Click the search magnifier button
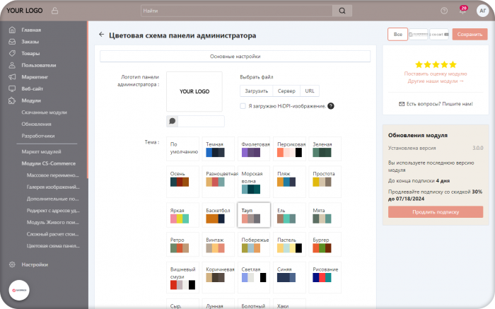The height and width of the screenshot is (309, 495). [x=342, y=11]
